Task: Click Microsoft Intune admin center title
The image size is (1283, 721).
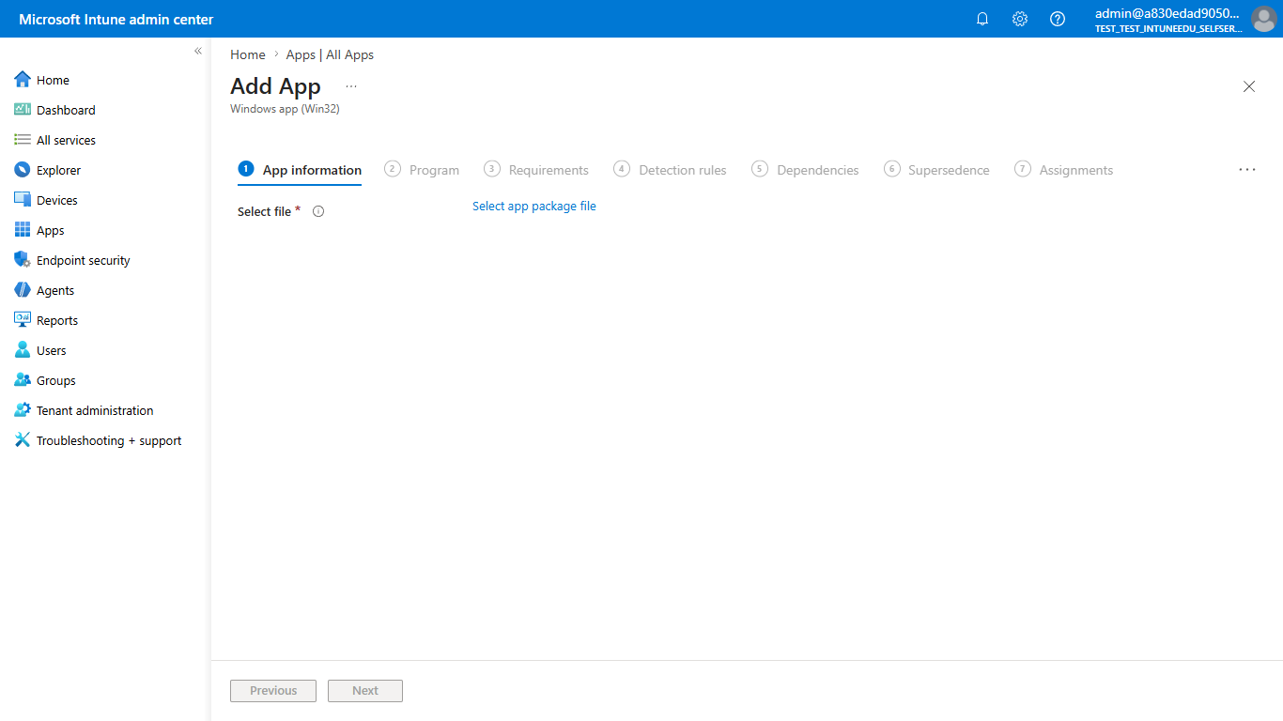Action: [116, 19]
